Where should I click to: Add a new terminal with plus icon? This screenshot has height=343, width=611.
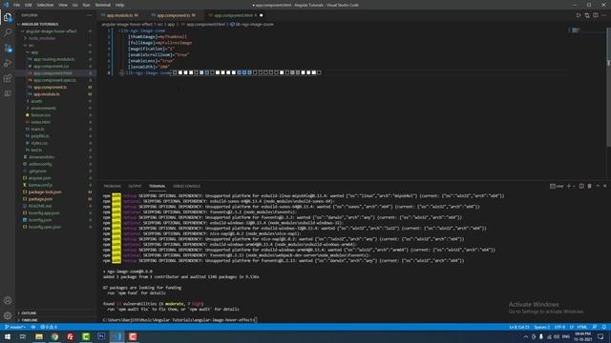(569, 186)
